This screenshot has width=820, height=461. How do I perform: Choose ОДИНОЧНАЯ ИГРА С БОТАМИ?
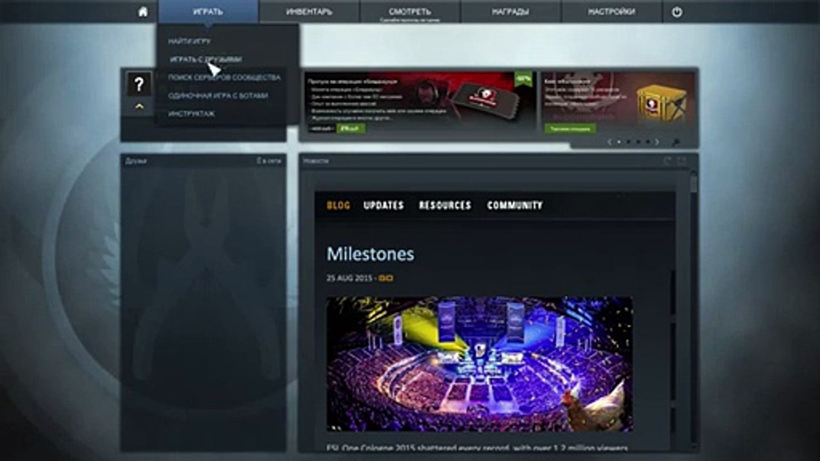tap(218, 95)
